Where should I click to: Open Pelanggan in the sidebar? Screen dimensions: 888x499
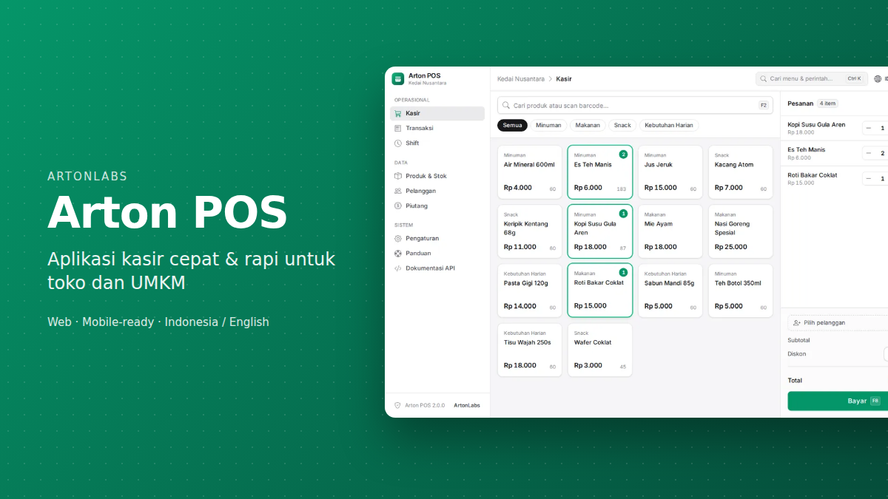coord(437,191)
